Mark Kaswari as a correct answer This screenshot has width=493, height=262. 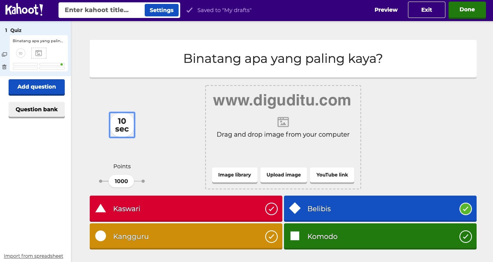271,209
